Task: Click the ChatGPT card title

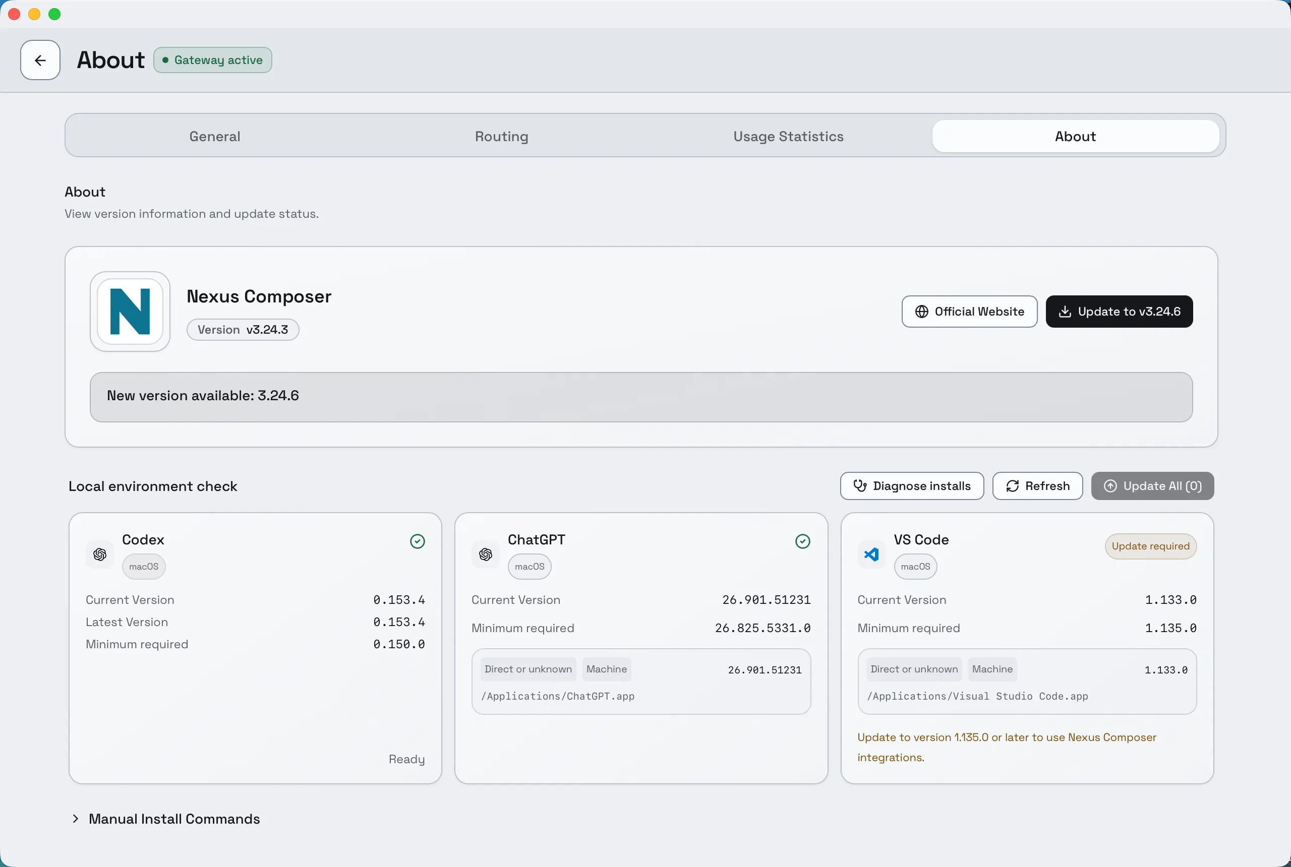Action: [x=537, y=540]
